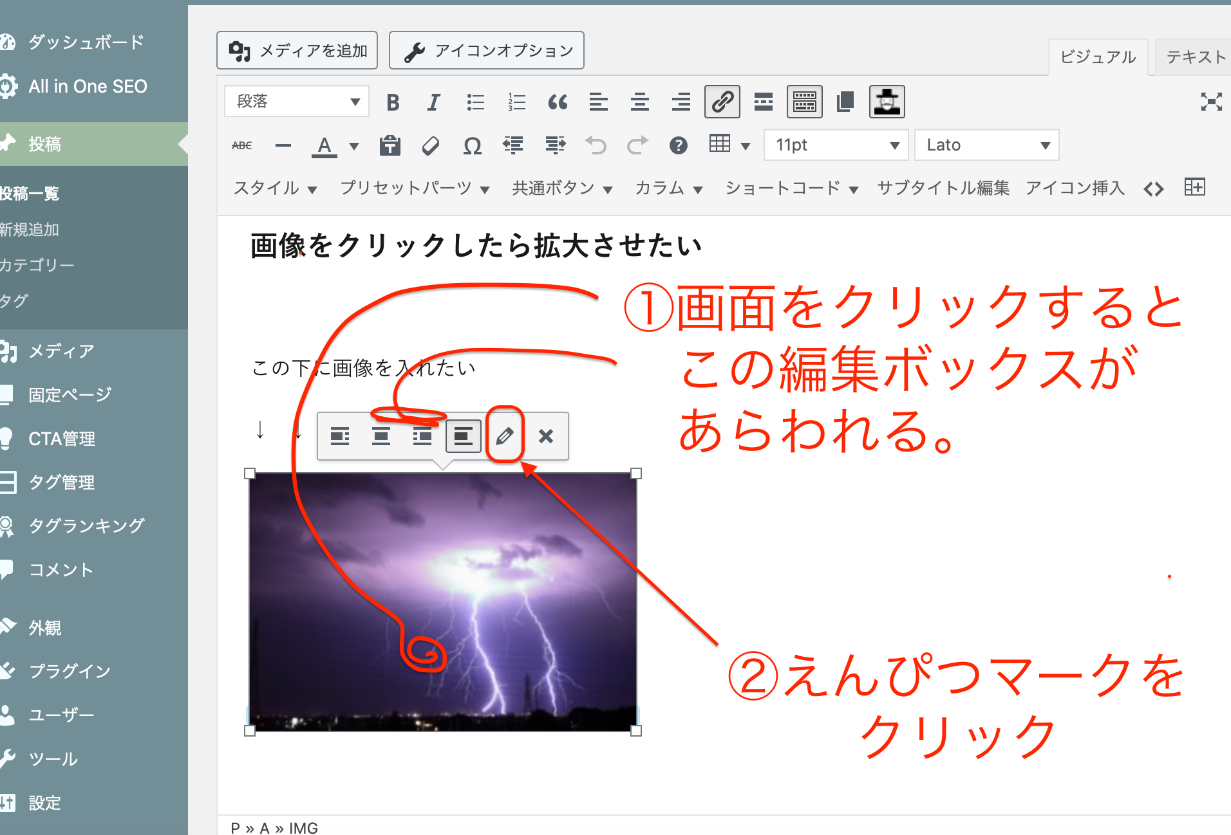Toggle fullscreen distraction-free writing mode

click(1211, 102)
